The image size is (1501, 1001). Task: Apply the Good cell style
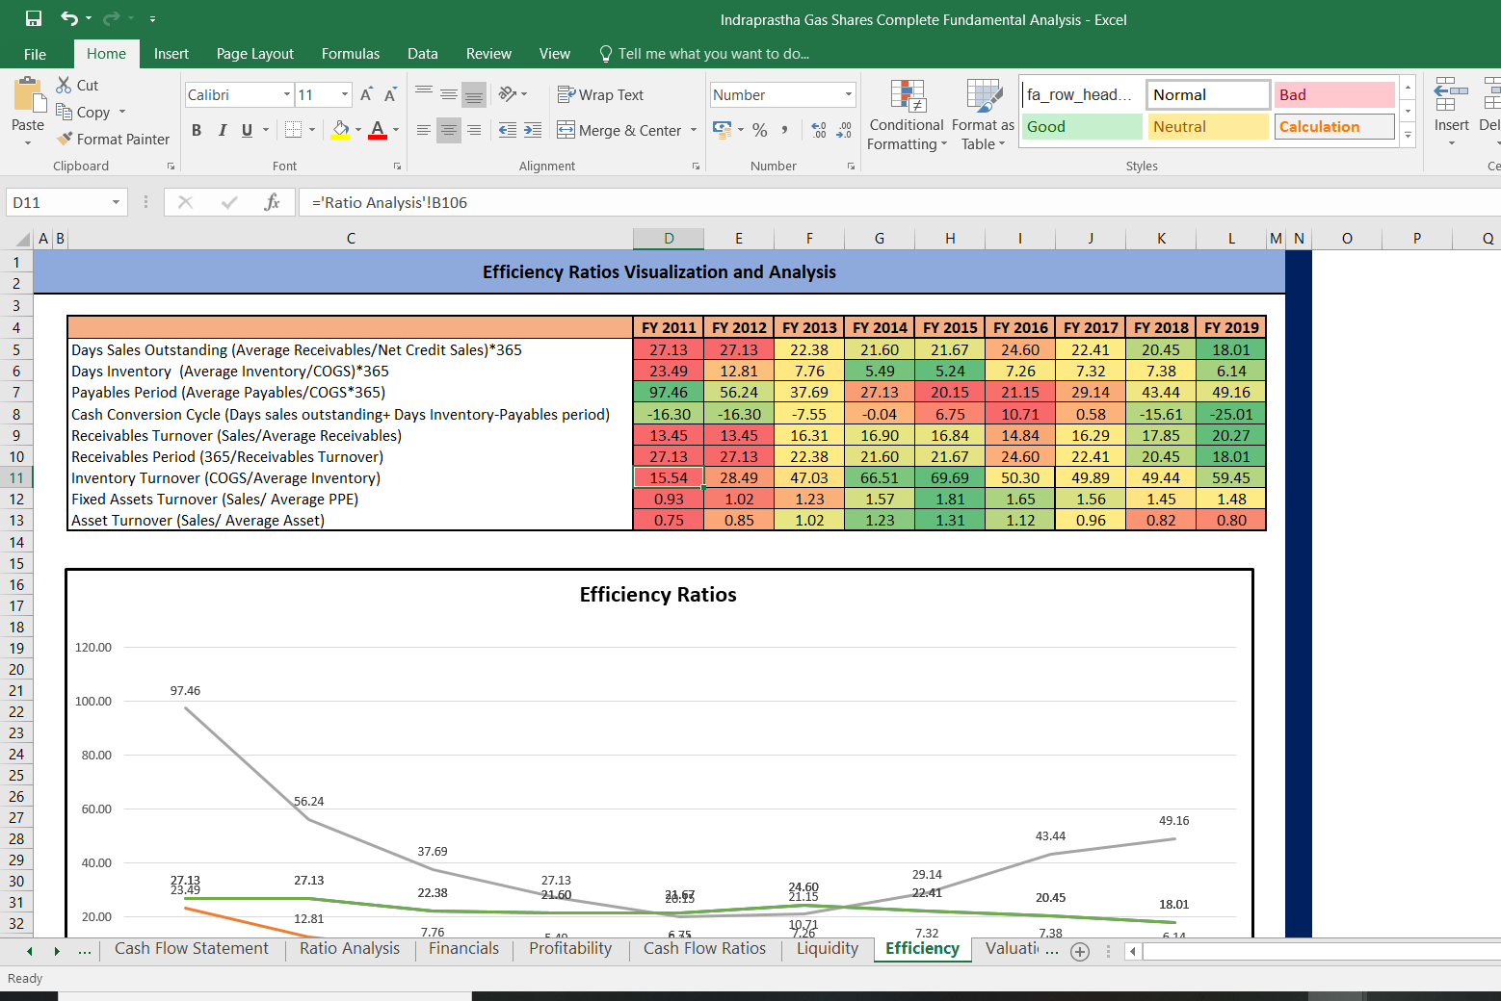tap(1082, 126)
